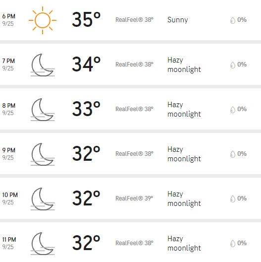Select the 35° temperature at 6 PM
The height and width of the screenshot is (262, 261).
tap(86, 19)
